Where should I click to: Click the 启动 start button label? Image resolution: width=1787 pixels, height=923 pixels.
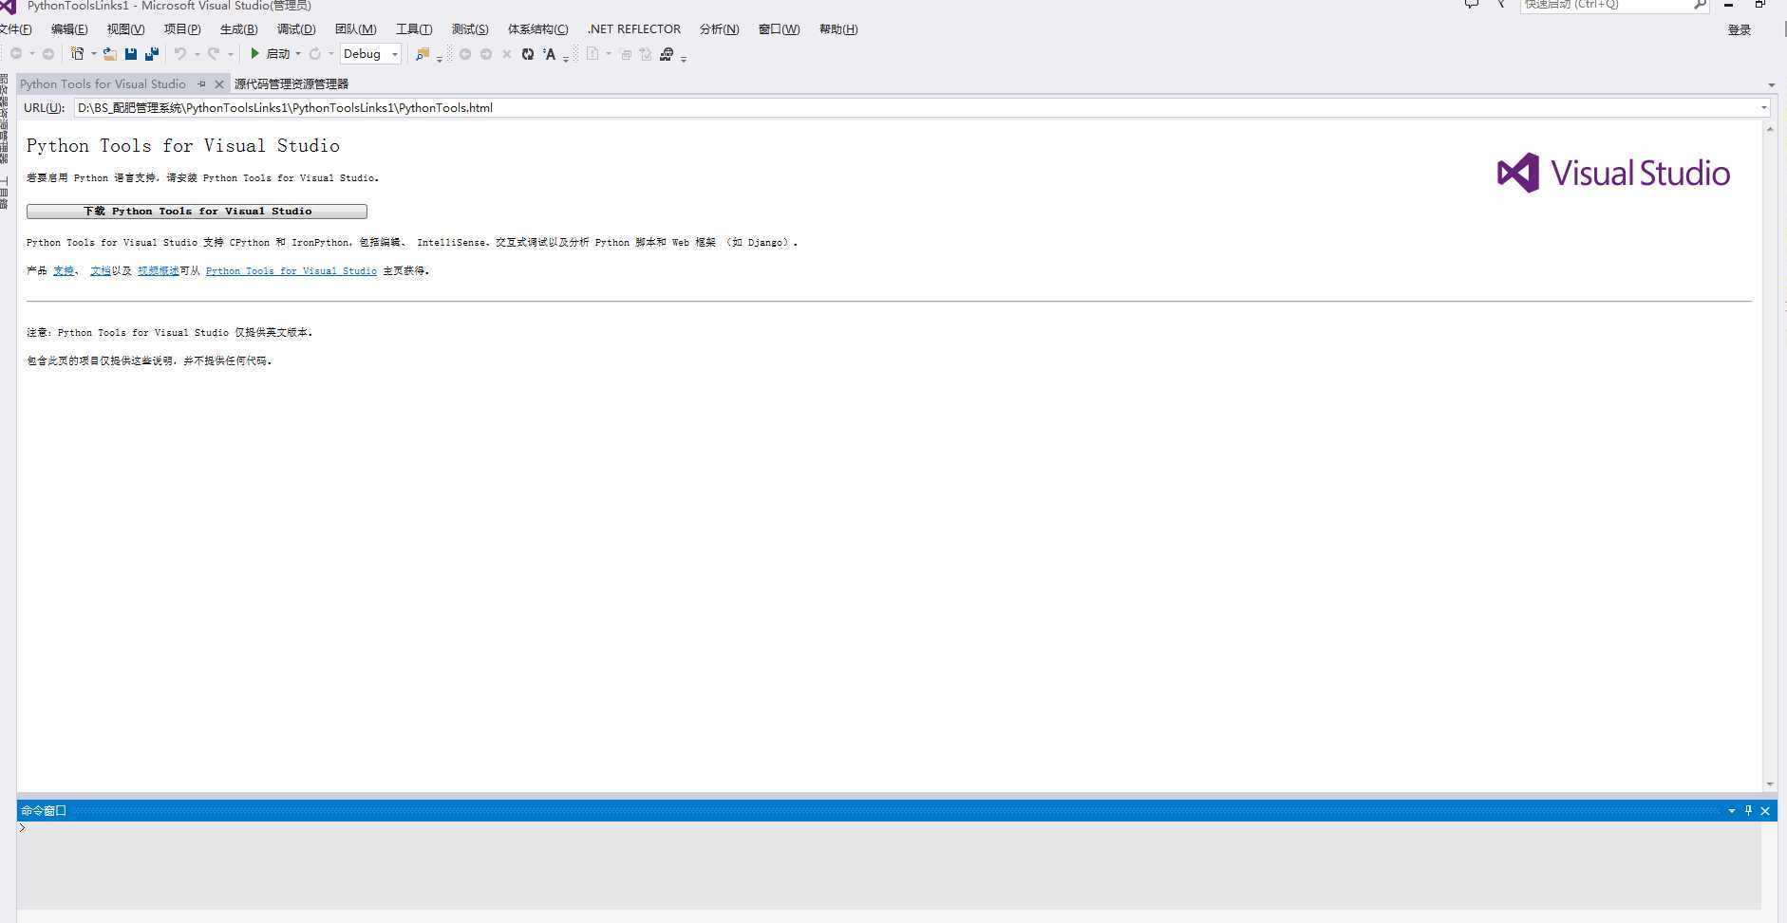coord(277,54)
